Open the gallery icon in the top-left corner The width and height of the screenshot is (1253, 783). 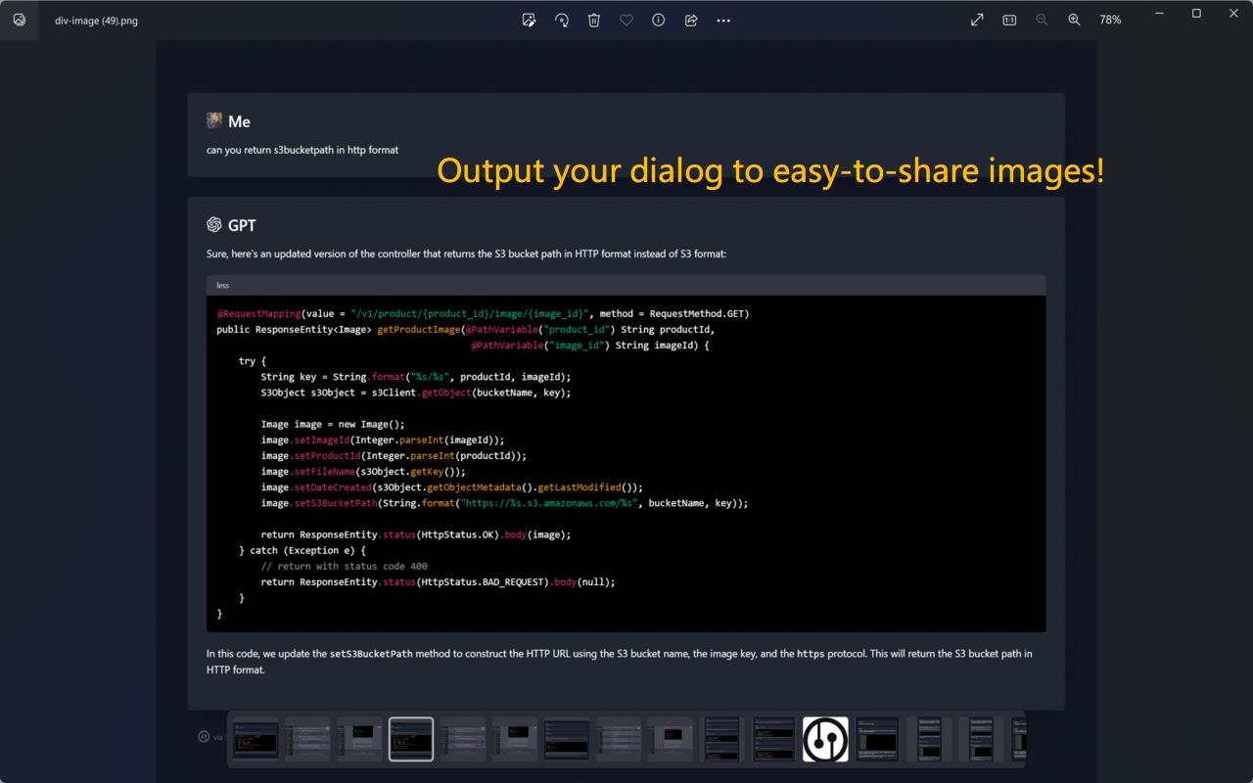pos(19,20)
